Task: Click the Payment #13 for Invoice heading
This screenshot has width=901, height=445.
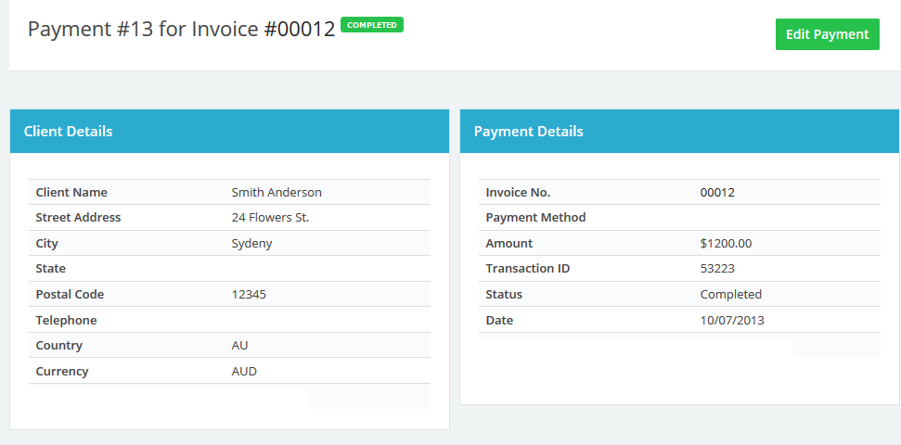Action: point(181,29)
